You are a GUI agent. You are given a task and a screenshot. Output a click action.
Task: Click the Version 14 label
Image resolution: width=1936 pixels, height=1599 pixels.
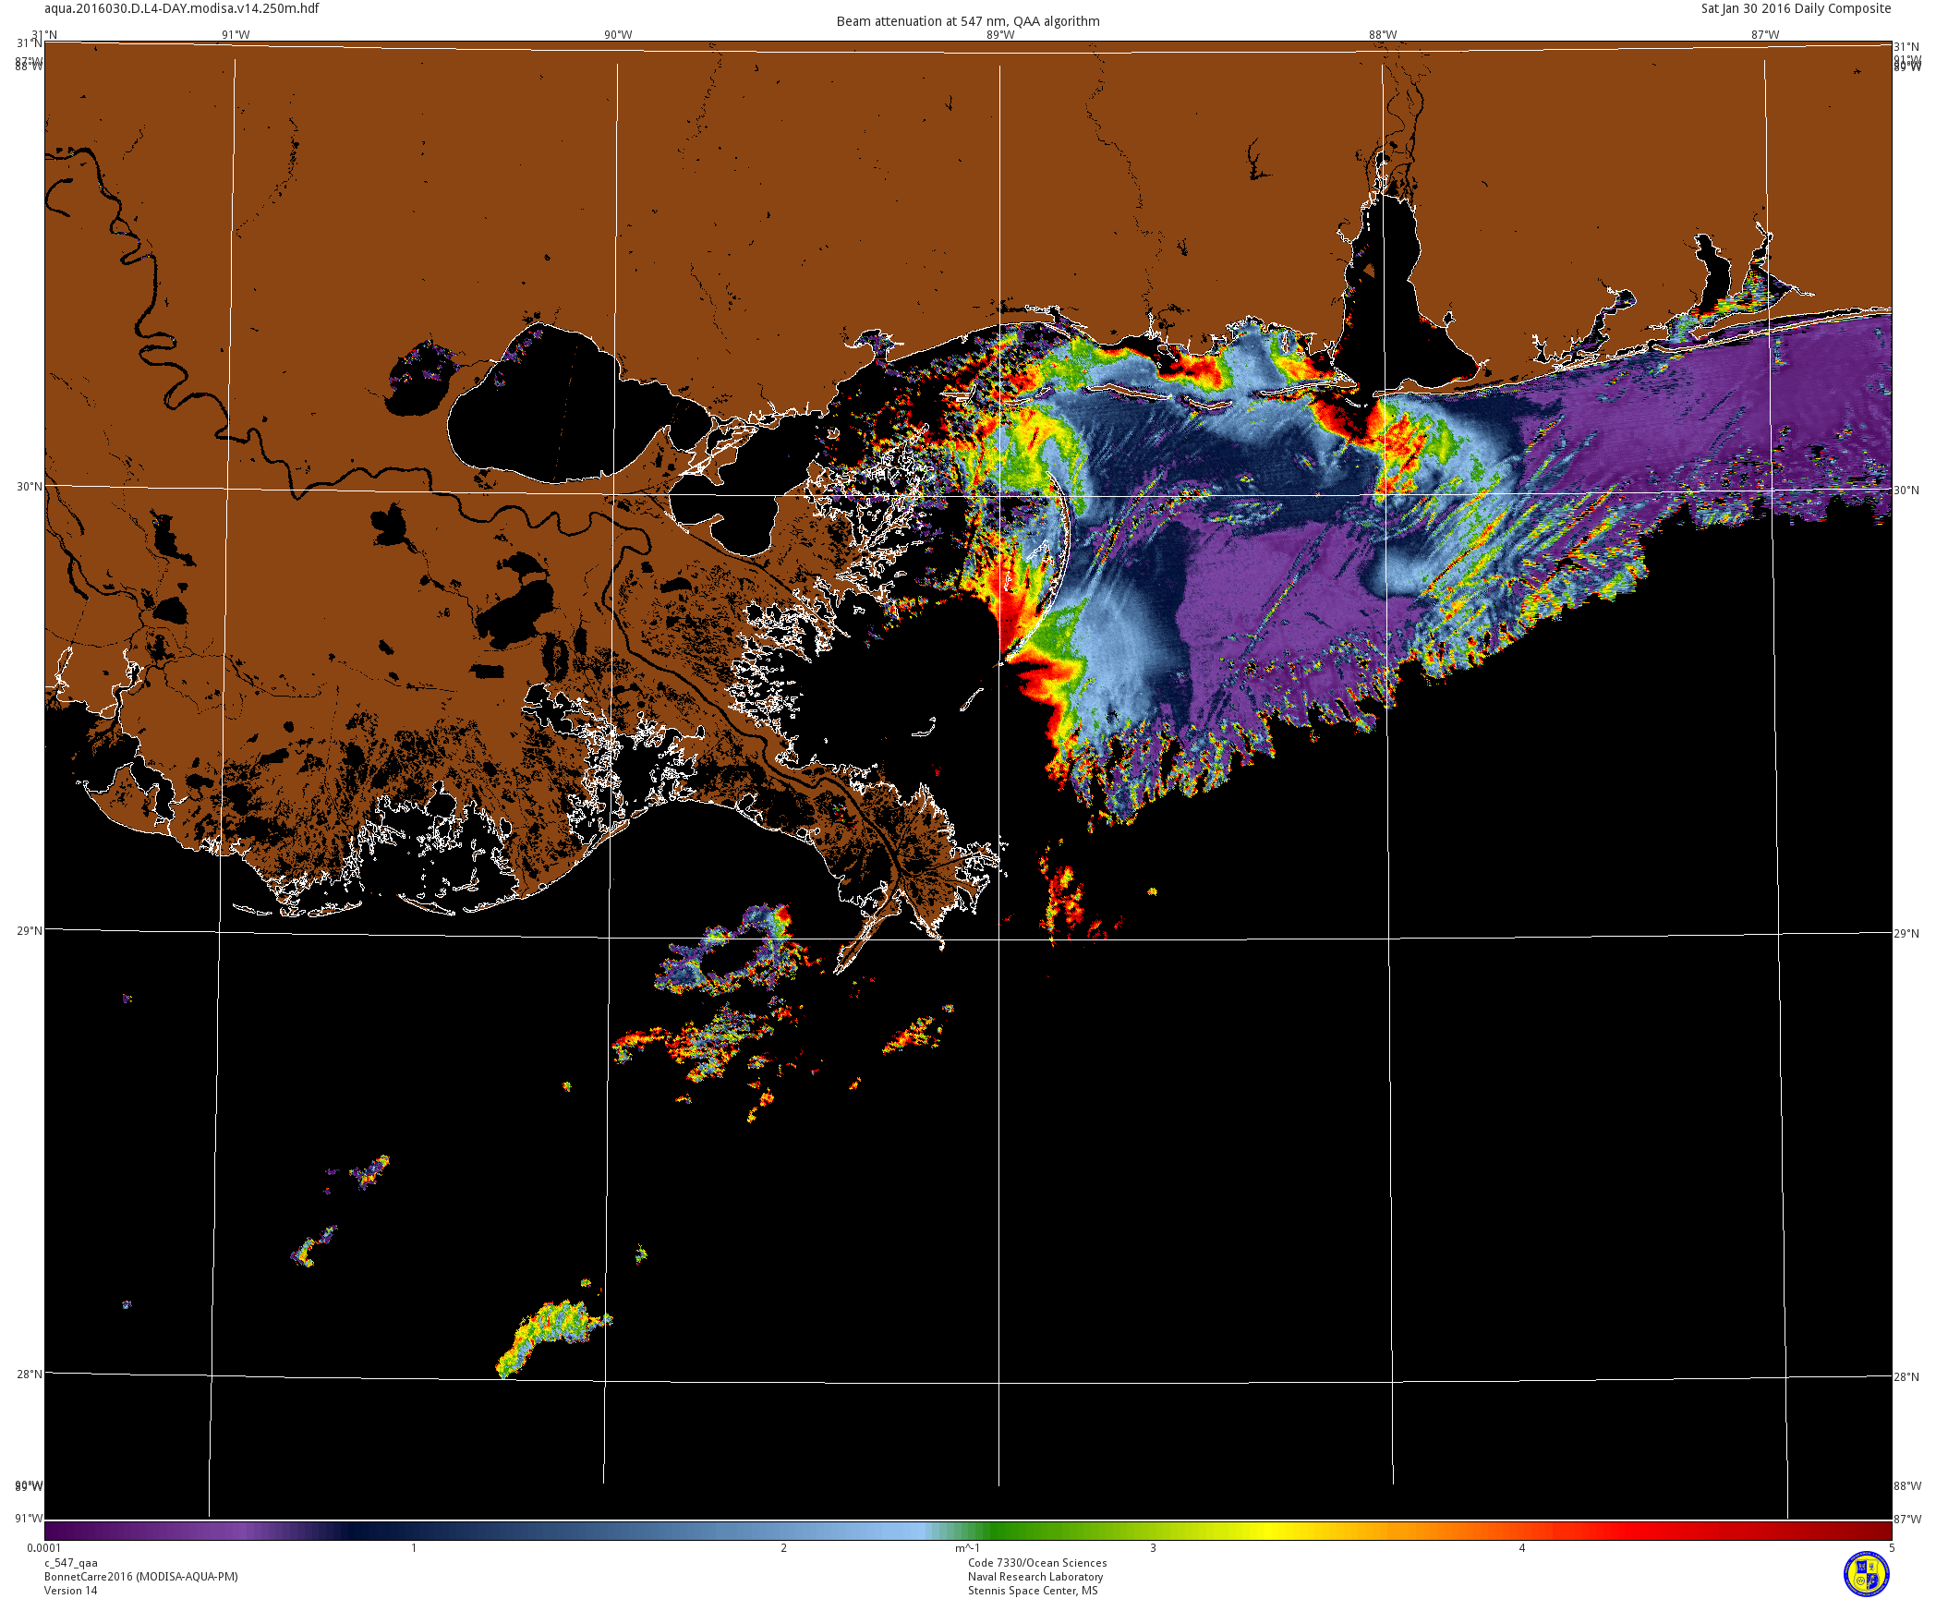tap(70, 1590)
